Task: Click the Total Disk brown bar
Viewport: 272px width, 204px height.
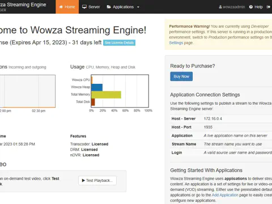Action: pyautogui.click(x=93, y=102)
